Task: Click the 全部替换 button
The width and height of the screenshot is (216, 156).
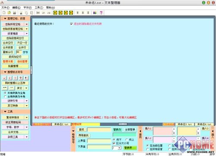Action: (130, 130)
